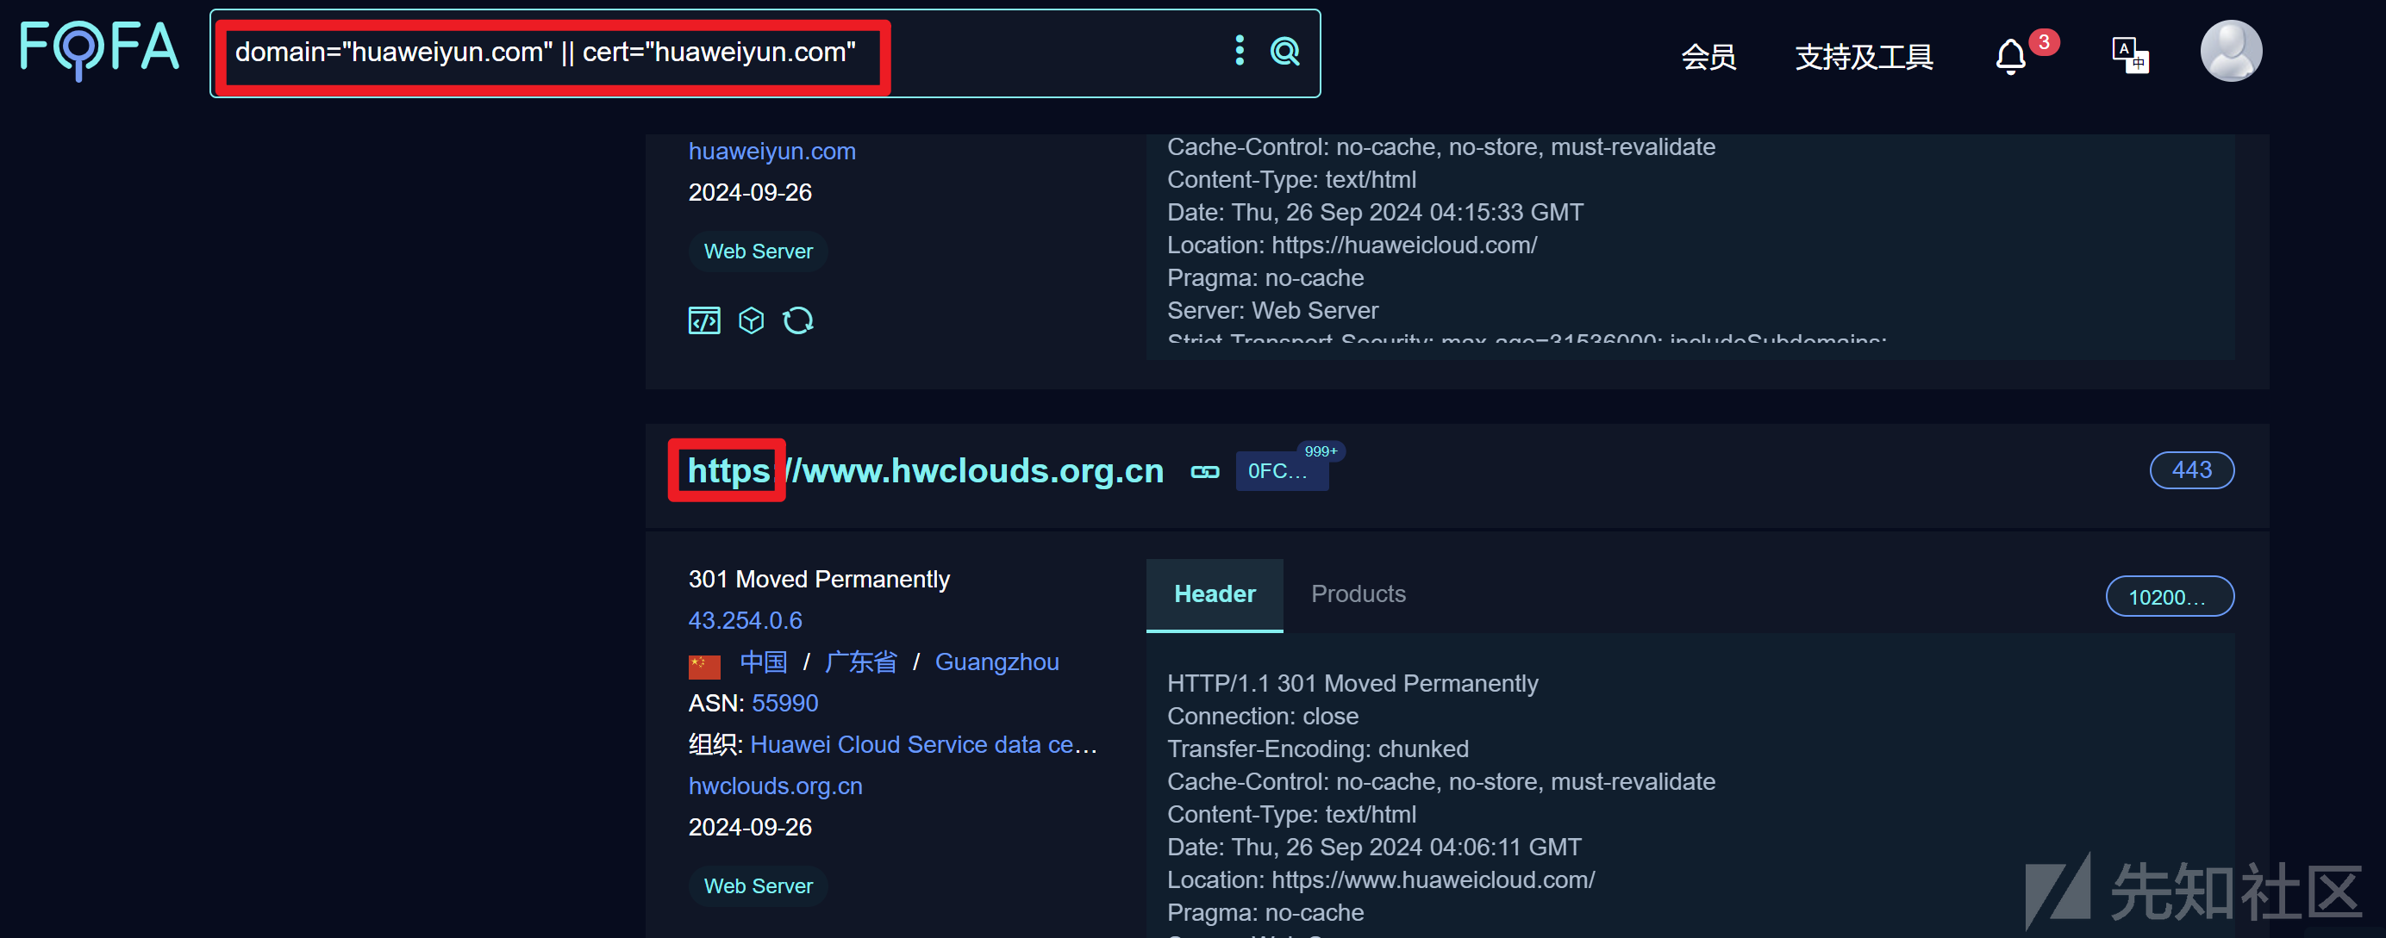The image size is (2386, 938).
Task: Click the website source code icon
Action: click(x=704, y=320)
